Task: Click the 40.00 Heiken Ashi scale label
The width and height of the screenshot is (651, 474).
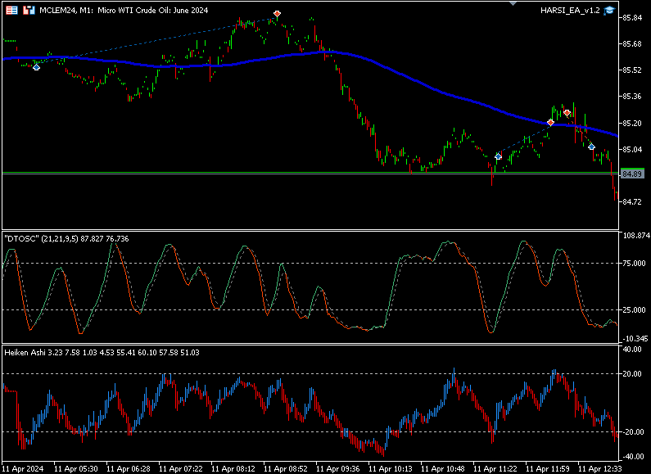Action: pyautogui.click(x=632, y=350)
